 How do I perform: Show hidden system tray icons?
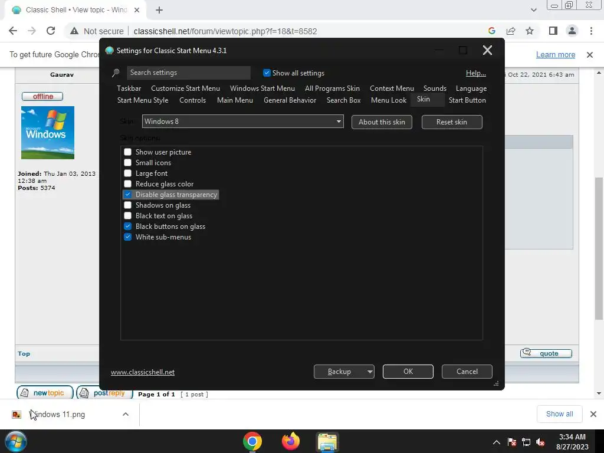[497, 442]
